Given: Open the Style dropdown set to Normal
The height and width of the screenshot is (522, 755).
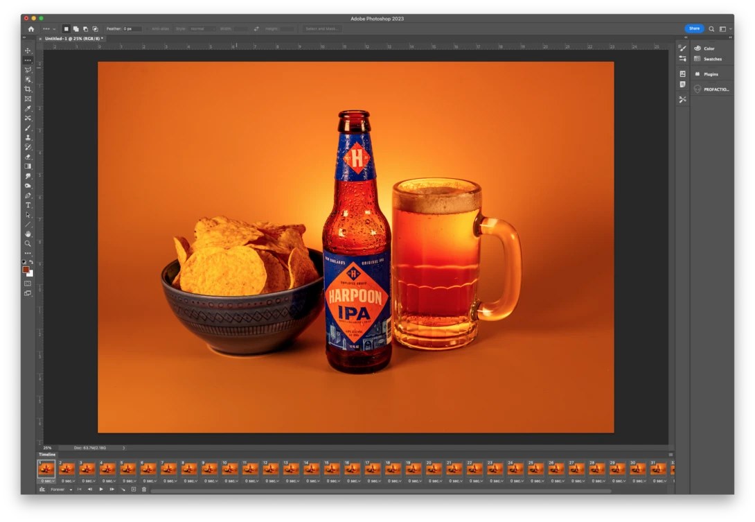Looking at the screenshot, I should tap(202, 29).
